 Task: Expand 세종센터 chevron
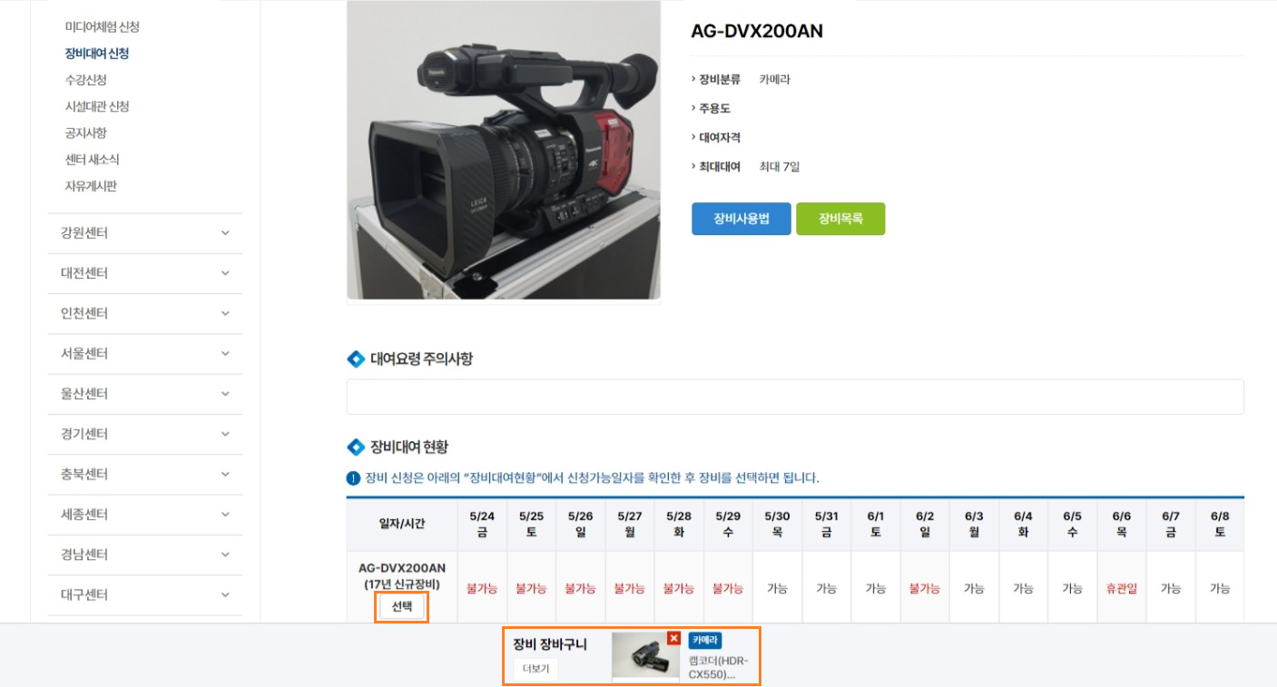(225, 514)
